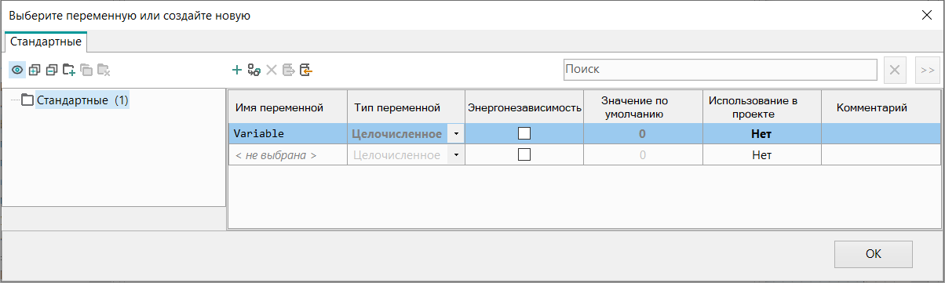Click into the Поиск search field
945x283 pixels.
click(x=720, y=70)
